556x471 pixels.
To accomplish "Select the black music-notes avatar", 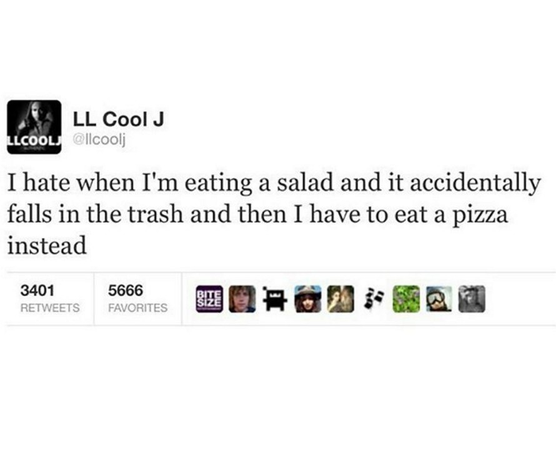I will (372, 298).
